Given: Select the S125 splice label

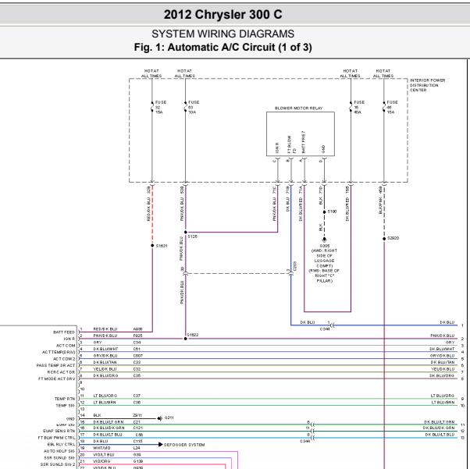Looking at the screenshot, I should coord(192,236).
